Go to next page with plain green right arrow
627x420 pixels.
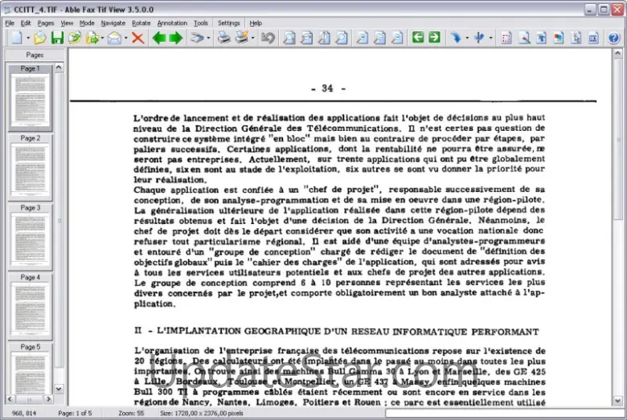(x=176, y=38)
